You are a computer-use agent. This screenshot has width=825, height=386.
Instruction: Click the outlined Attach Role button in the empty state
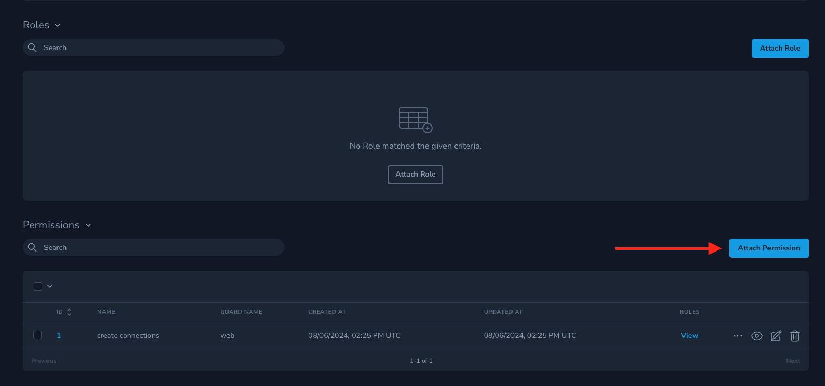tap(415, 175)
